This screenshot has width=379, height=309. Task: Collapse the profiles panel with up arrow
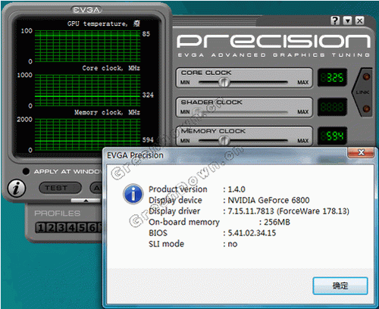click(86, 201)
